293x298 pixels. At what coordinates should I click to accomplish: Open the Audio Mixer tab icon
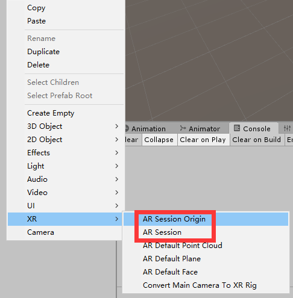[x=287, y=128]
